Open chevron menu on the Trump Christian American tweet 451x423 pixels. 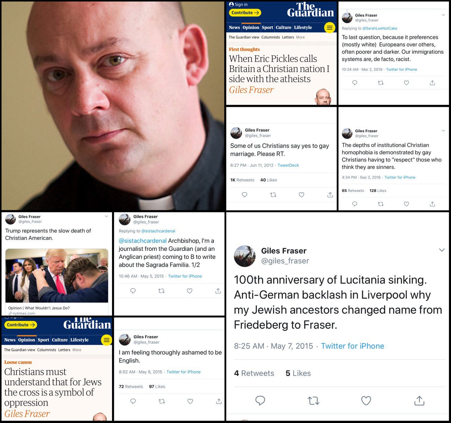click(x=106, y=216)
